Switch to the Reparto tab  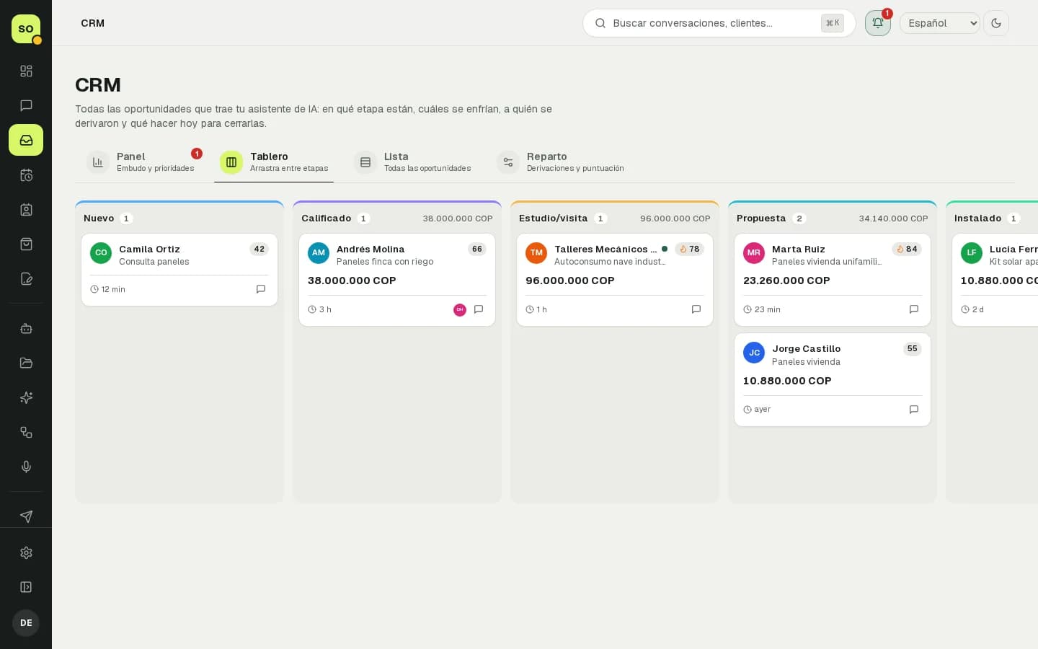click(x=561, y=162)
